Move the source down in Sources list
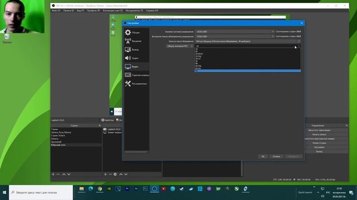The image size is (357, 200). tap(126, 174)
